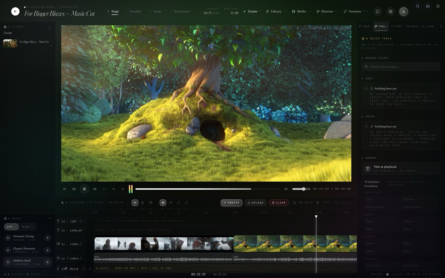This screenshot has width=445, height=278.
Task: Zoom in the timeline with plus magnifier
Action: [x=318, y=203]
